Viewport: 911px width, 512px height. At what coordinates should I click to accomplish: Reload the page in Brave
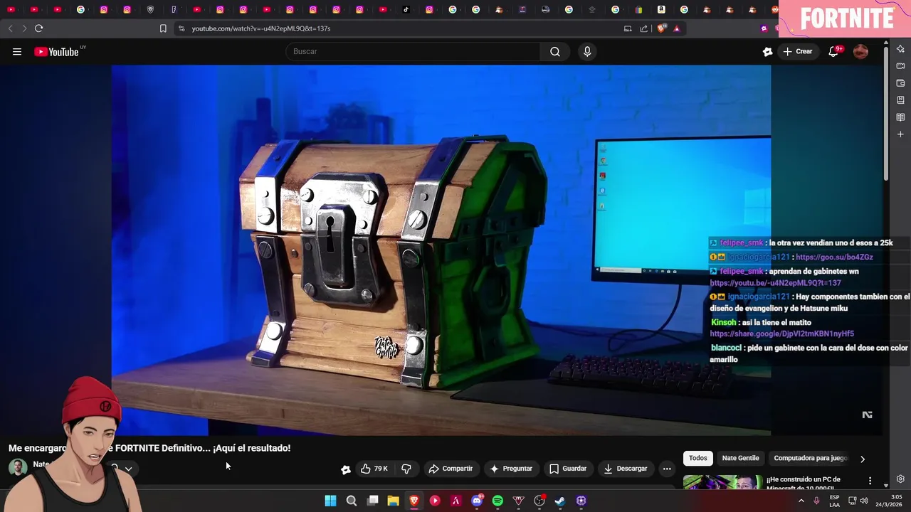[38, 28]
